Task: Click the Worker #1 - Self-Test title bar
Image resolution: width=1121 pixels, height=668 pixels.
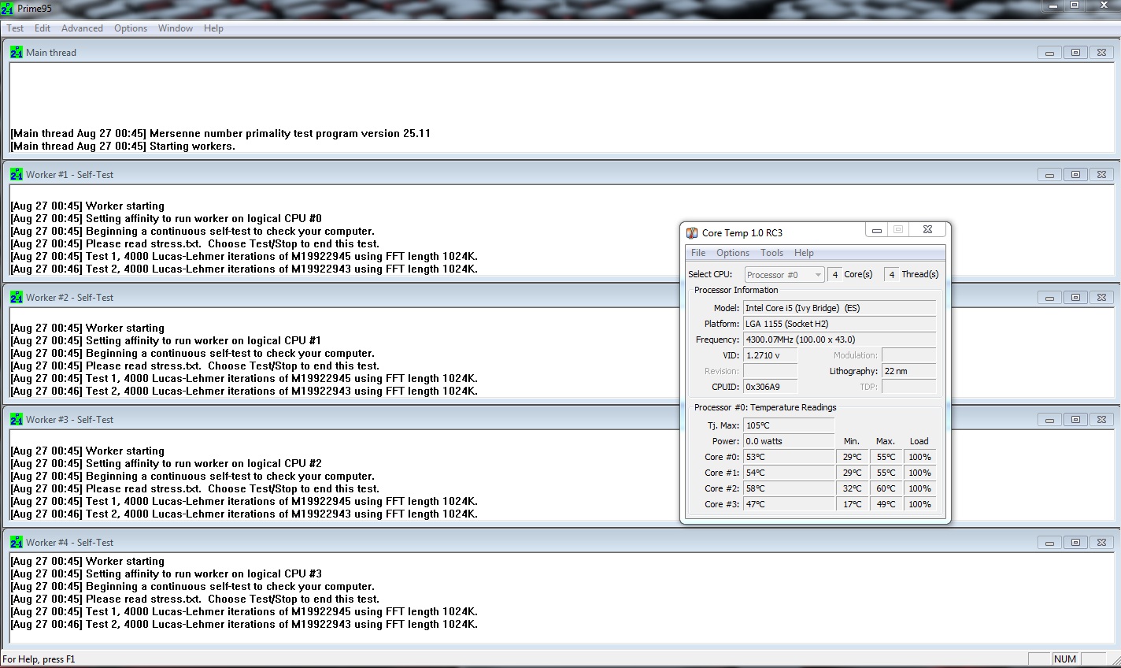Action: tap(560, 175)
